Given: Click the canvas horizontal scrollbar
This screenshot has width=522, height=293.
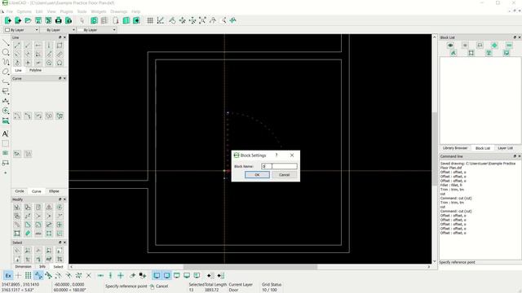Looking at the screenshot, I should 250,267.
